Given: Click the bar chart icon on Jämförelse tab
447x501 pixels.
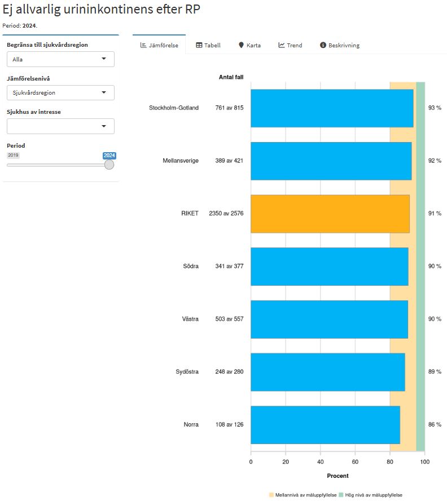Looking at the screenshot, I should [143, 45].
